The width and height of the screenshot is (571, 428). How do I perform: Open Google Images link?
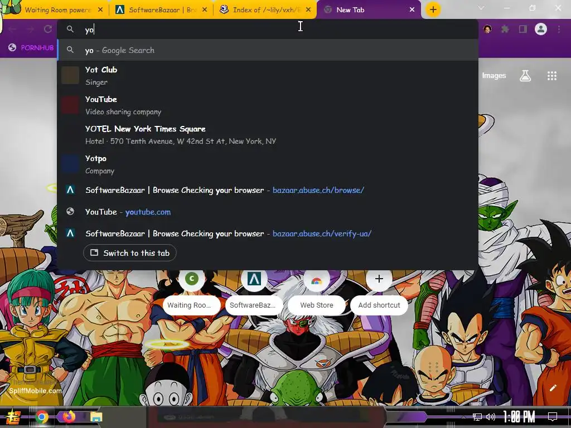[x=494, y=76]
